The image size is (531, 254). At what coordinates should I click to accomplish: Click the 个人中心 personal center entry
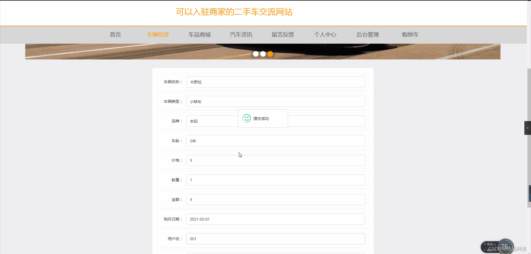[x=326, y=35]
